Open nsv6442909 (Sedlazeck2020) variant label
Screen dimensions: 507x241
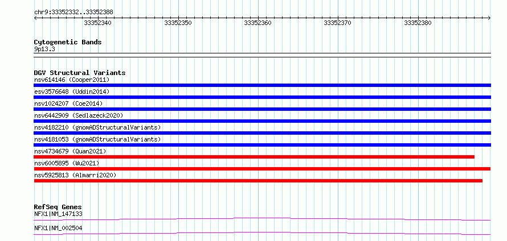[x=79, y=115]
